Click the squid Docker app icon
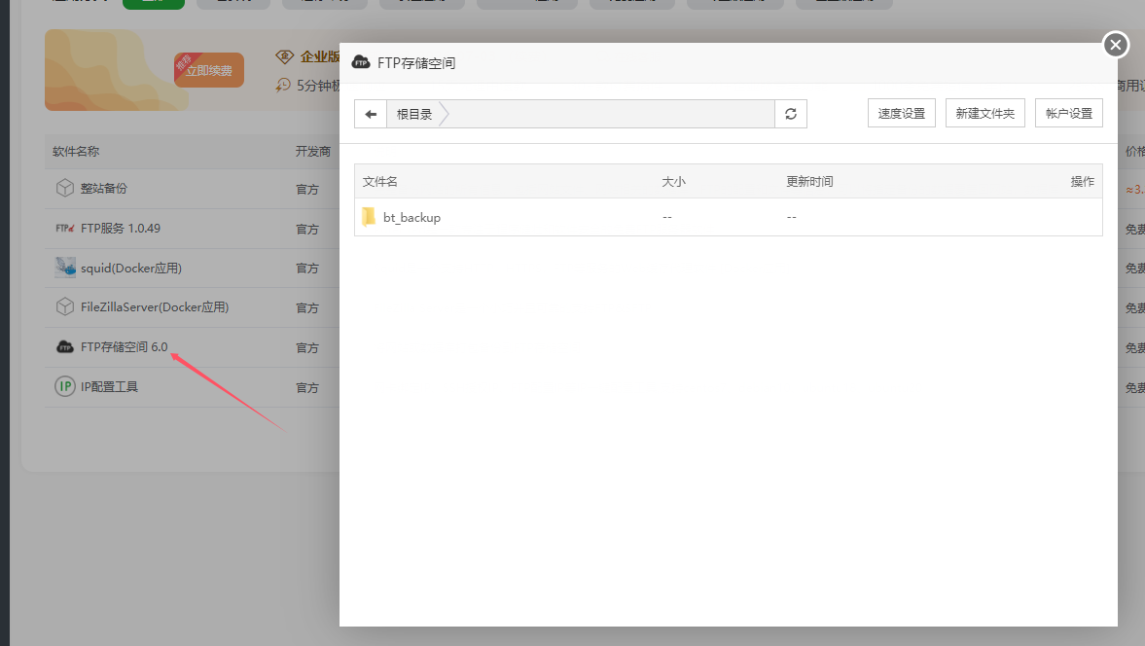The image size is (1145, 646). pyautogui.click(x=65, y=268)
